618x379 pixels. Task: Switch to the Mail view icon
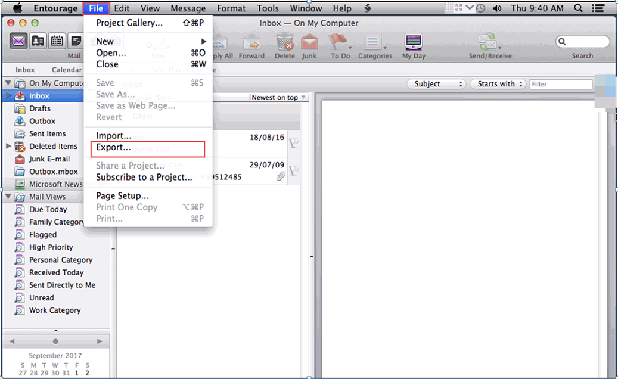click(x=18, y=41)
